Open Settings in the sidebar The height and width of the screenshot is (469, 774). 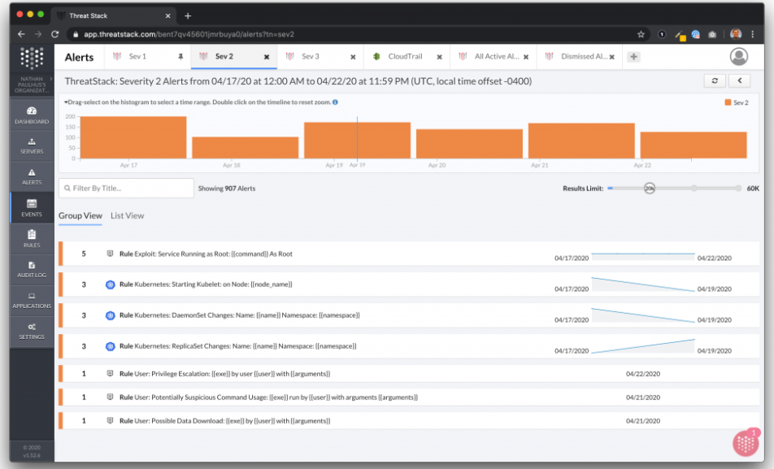click(x=32, y=331)
